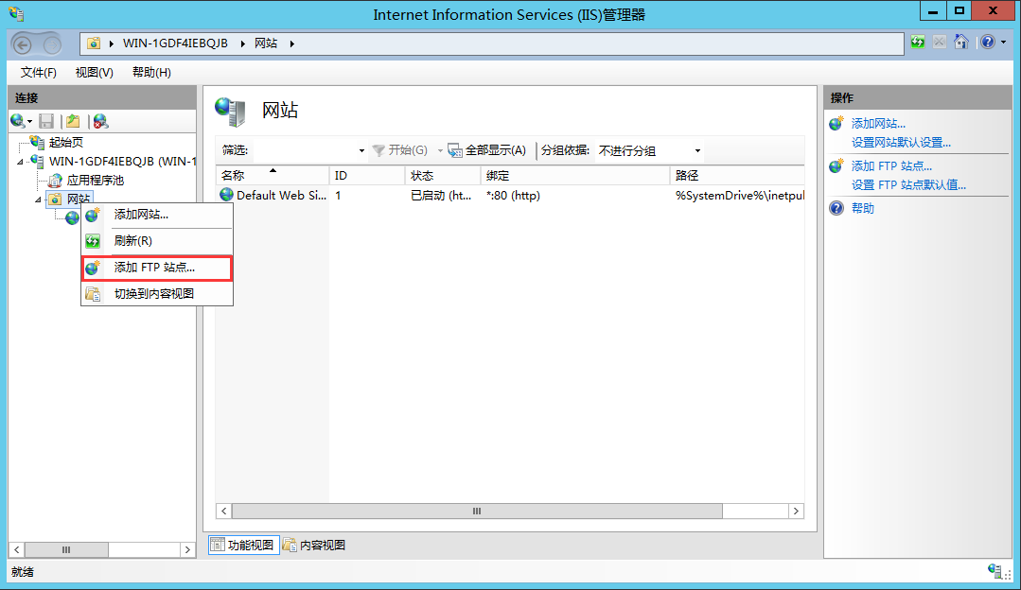The image size is (1021, 590).
Task: Sort by 名称 column header
Action: click(273, 176)
